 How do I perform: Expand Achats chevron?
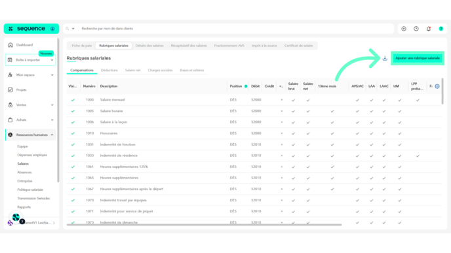[x=52, y=120]
